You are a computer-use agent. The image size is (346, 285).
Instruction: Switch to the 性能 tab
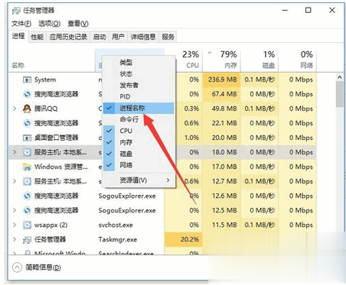(x=37, y=37)
